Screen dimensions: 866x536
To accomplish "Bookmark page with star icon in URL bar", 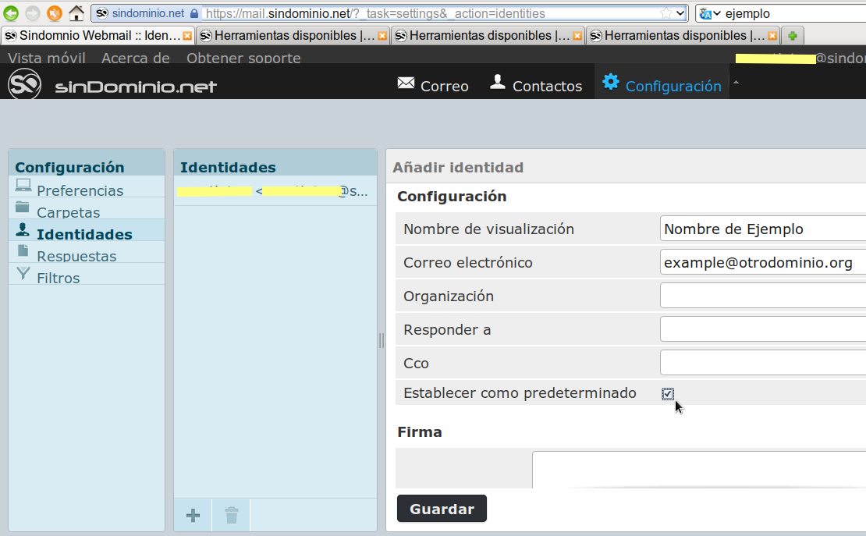I will tap(665, 13).
